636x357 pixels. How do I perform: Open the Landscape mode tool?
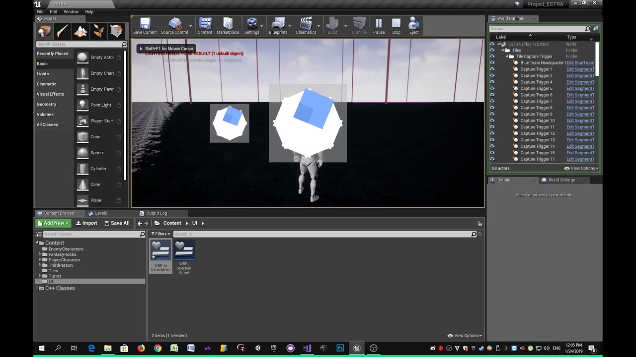pyautogui.click(x=80, y=31)
